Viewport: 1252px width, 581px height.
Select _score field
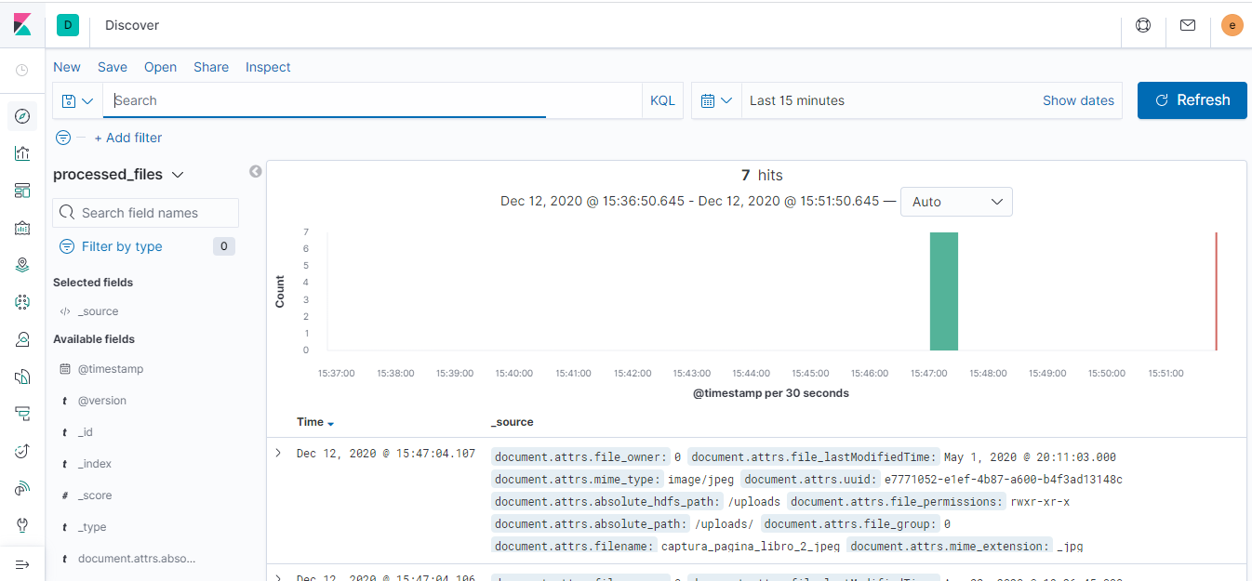(94, 495)
